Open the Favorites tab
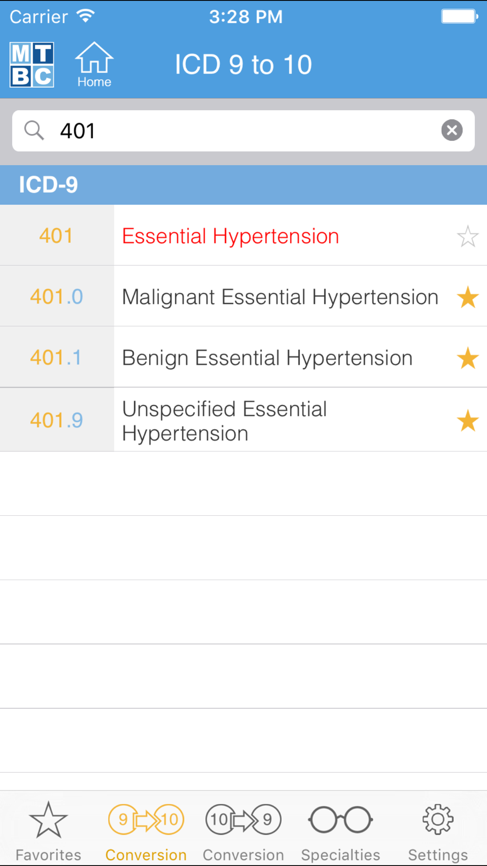The image size is (487, 866). [48, 831]
